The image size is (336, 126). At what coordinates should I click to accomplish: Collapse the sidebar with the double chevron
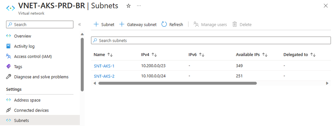79,24
